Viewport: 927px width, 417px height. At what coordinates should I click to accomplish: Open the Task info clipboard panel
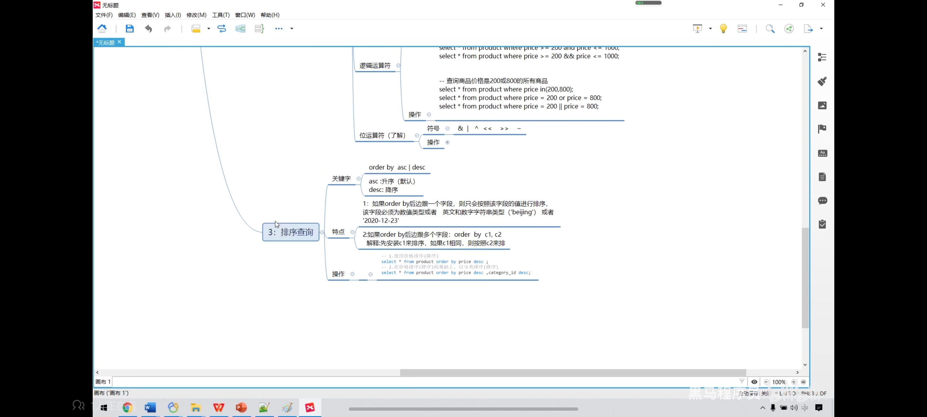pyautogui.click(x=822, y=224)
